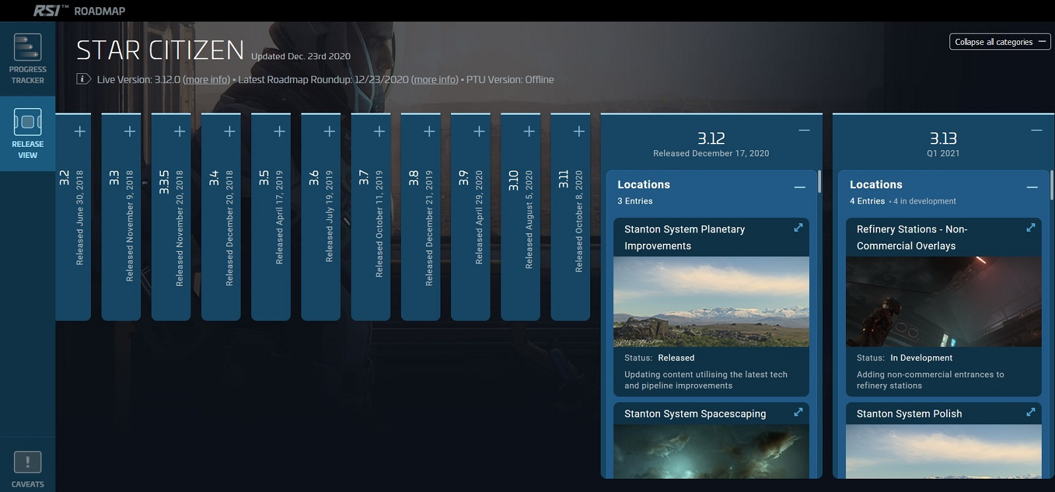Click 'Updated Dec. 23rd 2020' text
Image resolution: width=1055 pixels, height=492 pixels.
301,57
